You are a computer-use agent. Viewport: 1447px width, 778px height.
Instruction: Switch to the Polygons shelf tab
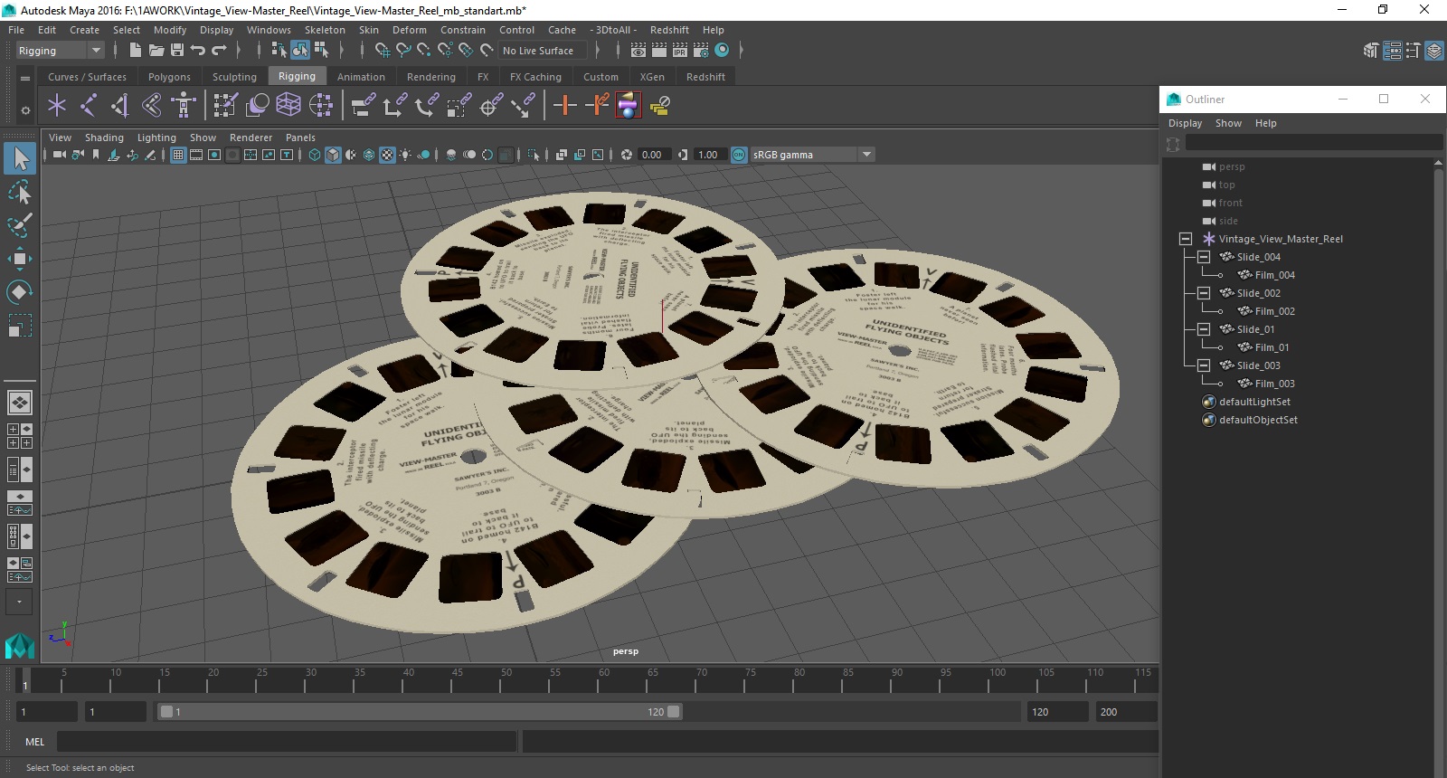pyautogui.click(x=169, y=77)
